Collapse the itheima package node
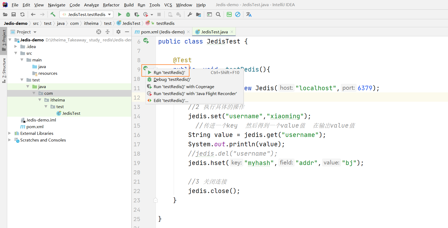Viewport: 448px width, 228px height. 40,100
